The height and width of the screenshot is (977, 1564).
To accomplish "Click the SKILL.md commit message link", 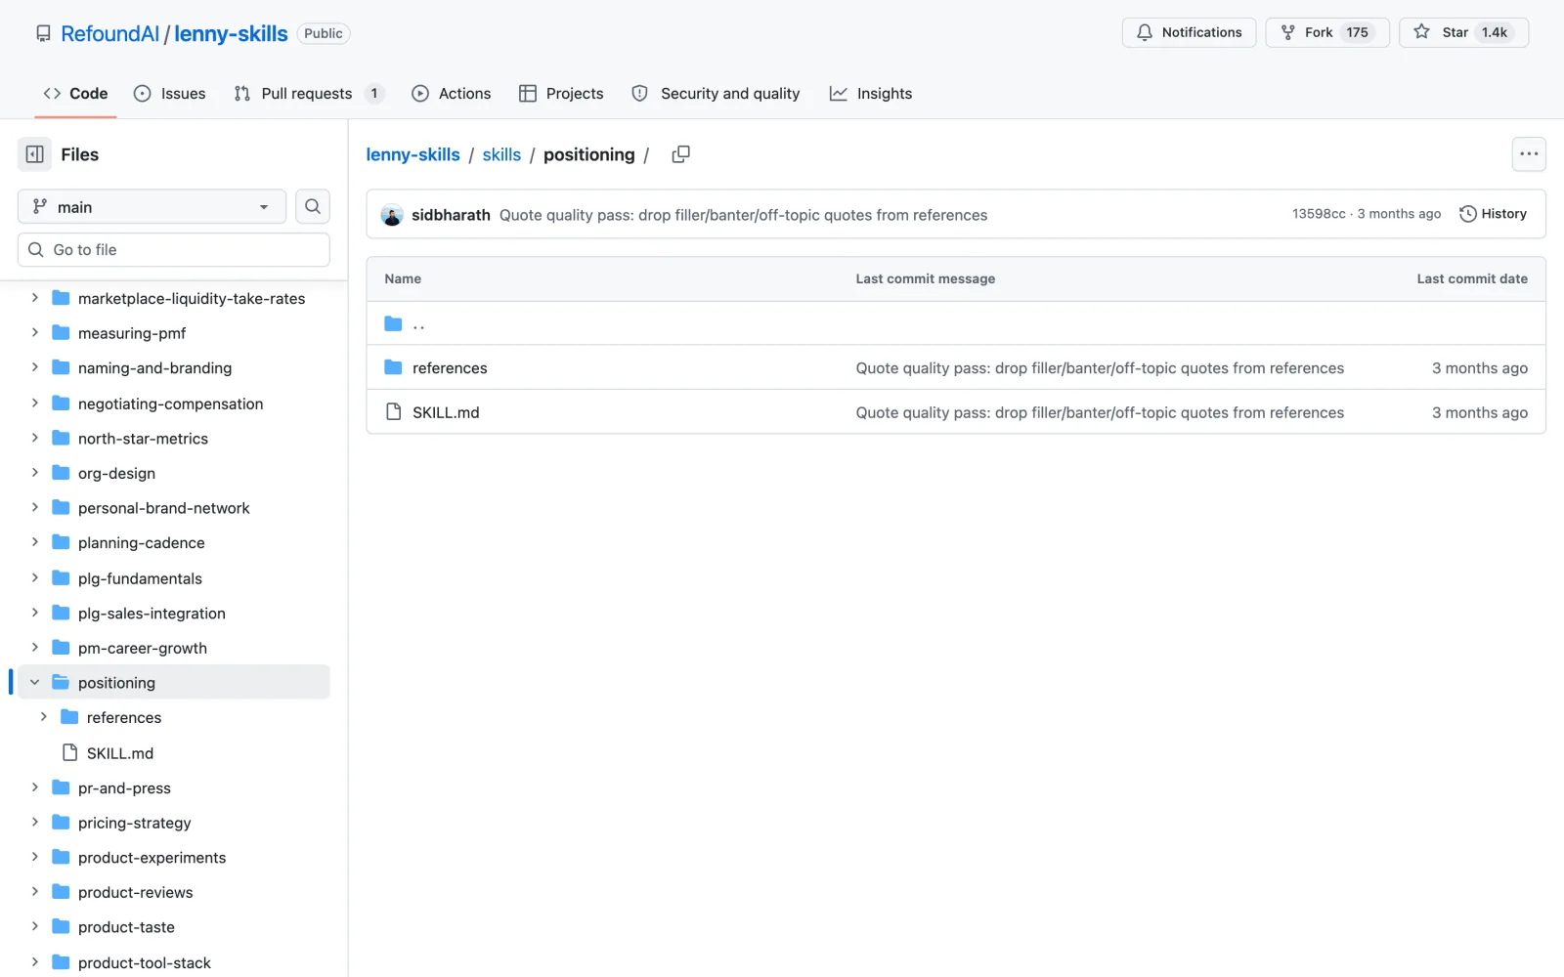I will pos(1100,412).
